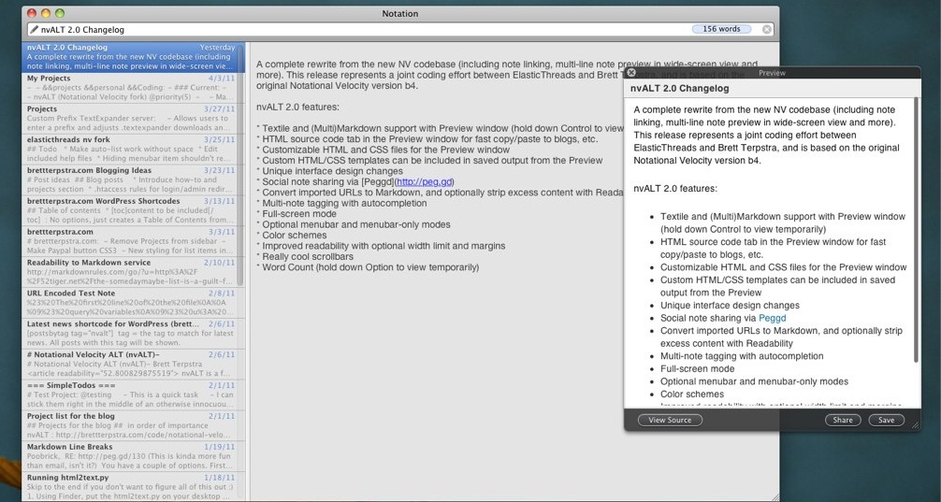This screenshot has width=941, height=502.
Task: Click 'Multi-note tagging with autocompletion' in Preview
Action: pos(742,356)
